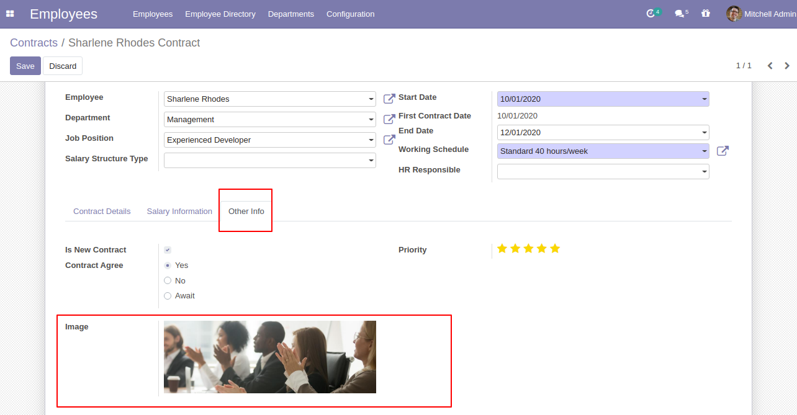Image resolution: width=797 pixels, height=415 pixels.
Task: Open the Employees menu
Action: tap(153, 14)
